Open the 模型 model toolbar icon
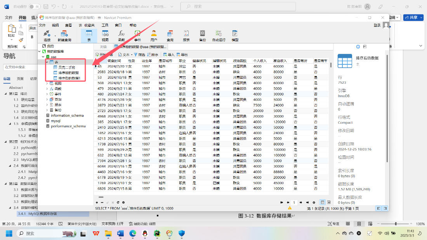The image size is (427, 240). tap(235, 36)
